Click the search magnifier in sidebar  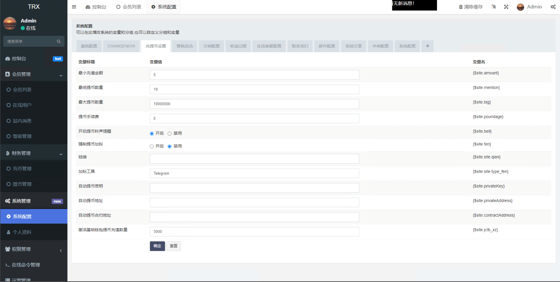point(59,41)
